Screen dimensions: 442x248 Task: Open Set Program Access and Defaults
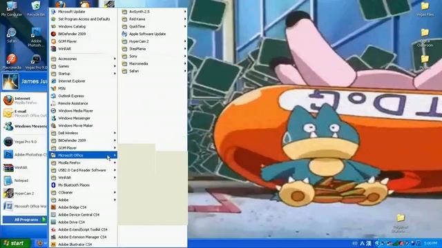tap(83, 19)
